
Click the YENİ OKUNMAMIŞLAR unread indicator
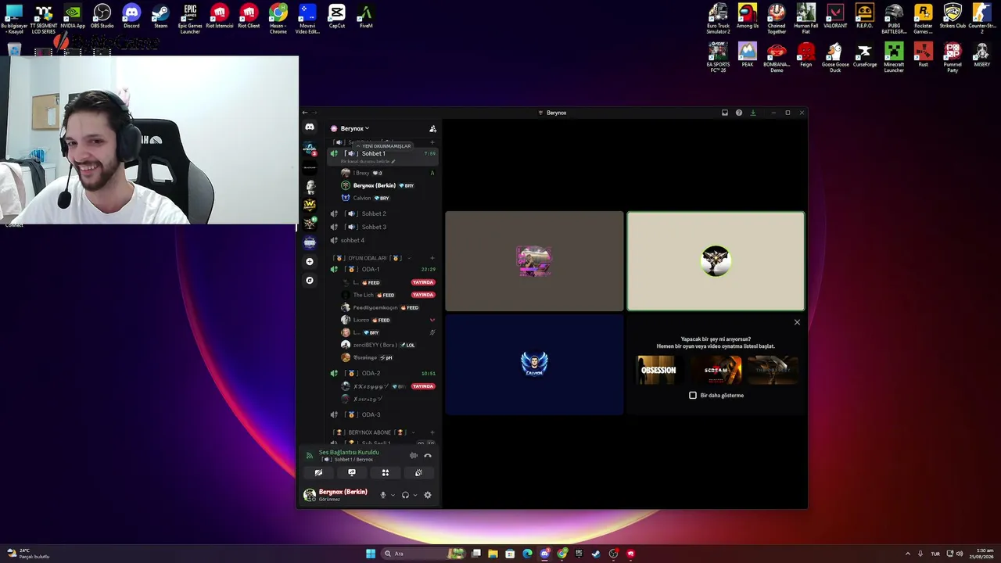(383, 146)
